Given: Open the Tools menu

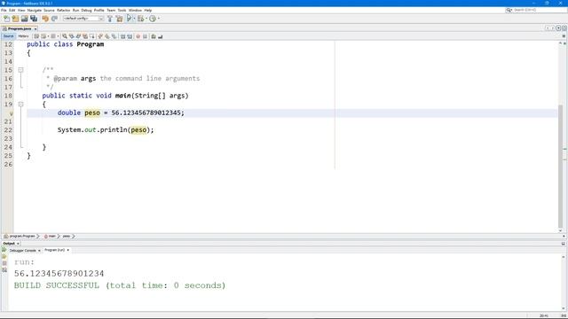Looking at the screenshot, I should coord(122,10).
